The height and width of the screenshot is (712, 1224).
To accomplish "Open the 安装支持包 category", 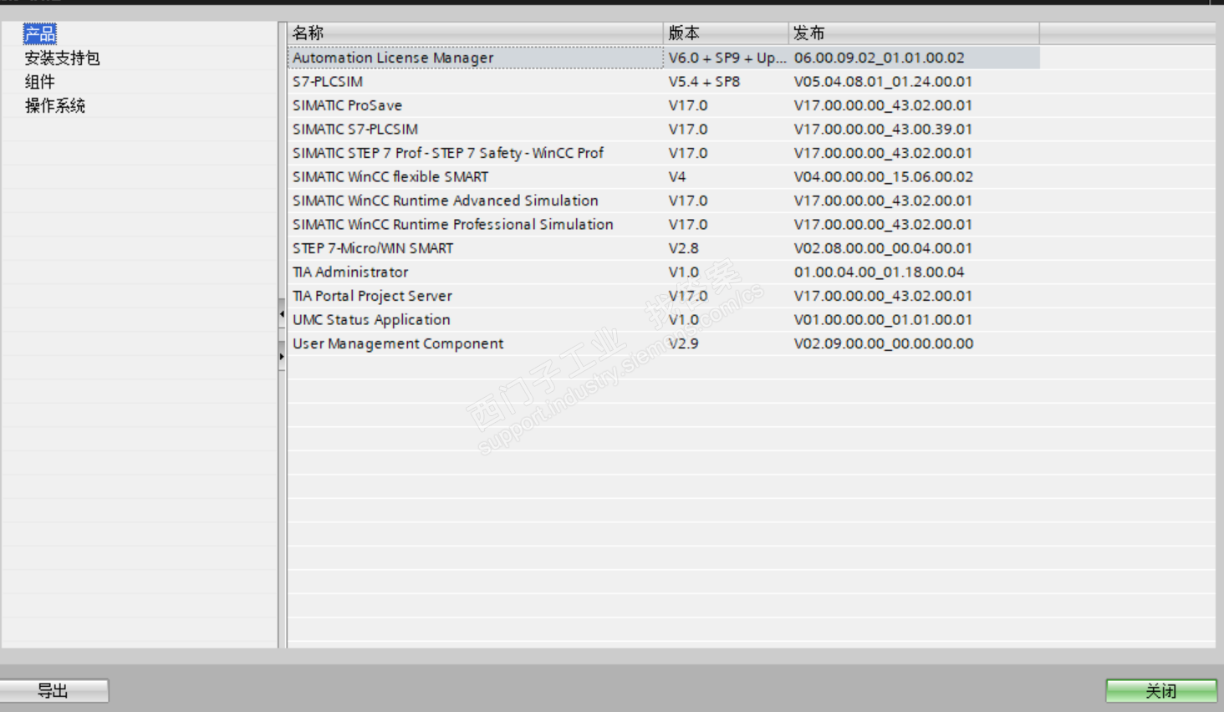I will click(62, 58).
